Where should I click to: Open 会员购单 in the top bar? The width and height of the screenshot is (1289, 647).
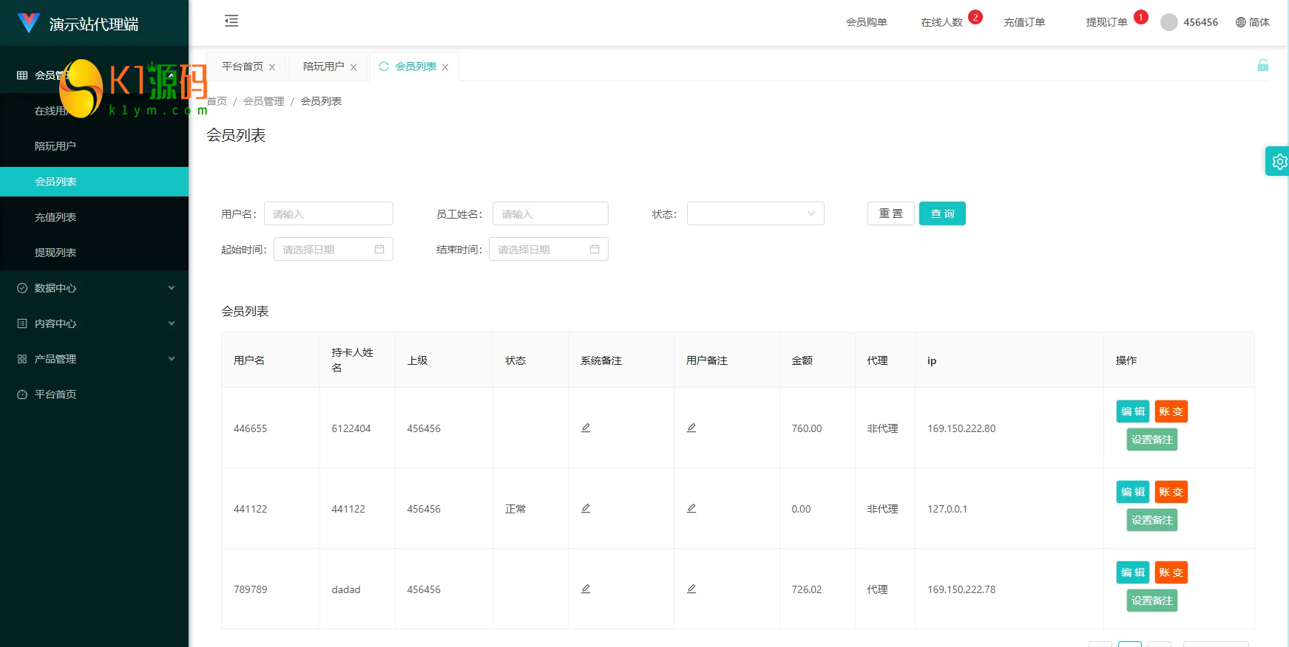tap(867, 22)
